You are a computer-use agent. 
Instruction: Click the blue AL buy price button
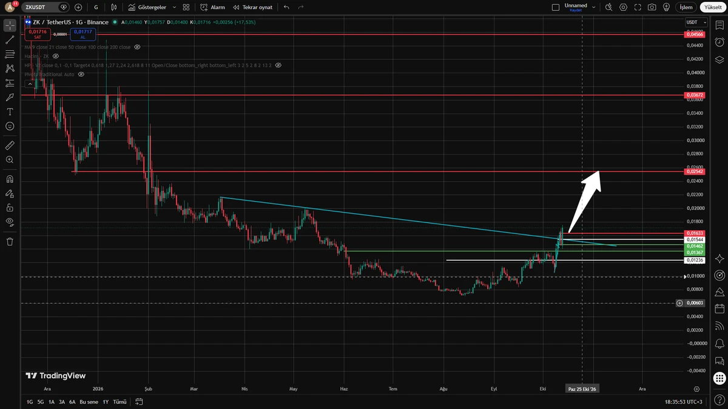(82, 33)
